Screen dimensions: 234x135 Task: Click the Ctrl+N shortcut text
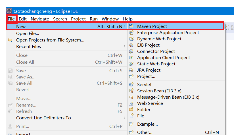[212, 132]
